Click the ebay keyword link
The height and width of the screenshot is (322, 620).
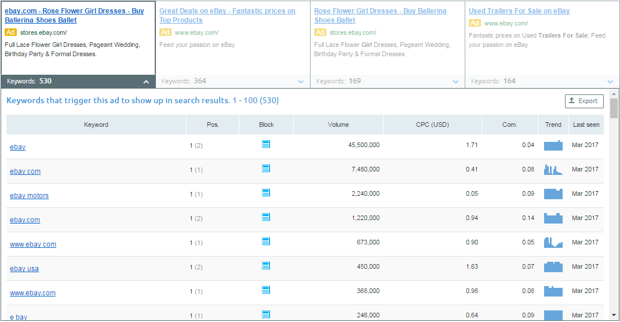tap(18, 147)
